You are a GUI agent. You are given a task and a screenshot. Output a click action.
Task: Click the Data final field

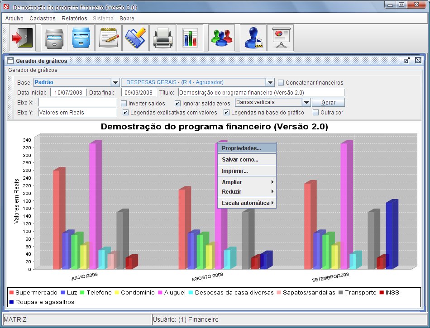coord(139,92)
